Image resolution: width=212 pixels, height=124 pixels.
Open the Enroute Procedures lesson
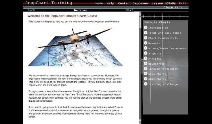(x=163, y=69)
